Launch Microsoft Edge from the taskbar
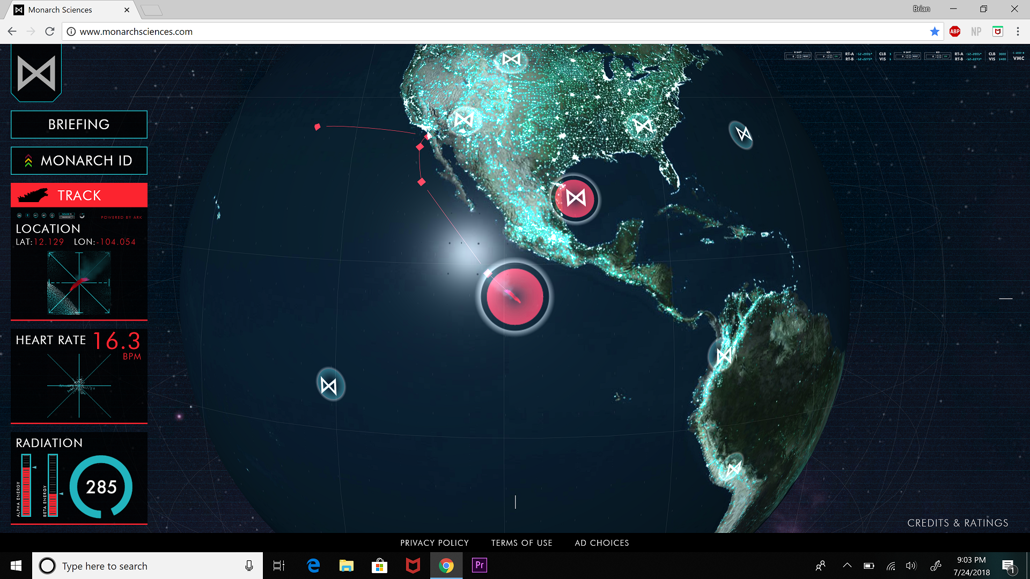 coord(313,566)
